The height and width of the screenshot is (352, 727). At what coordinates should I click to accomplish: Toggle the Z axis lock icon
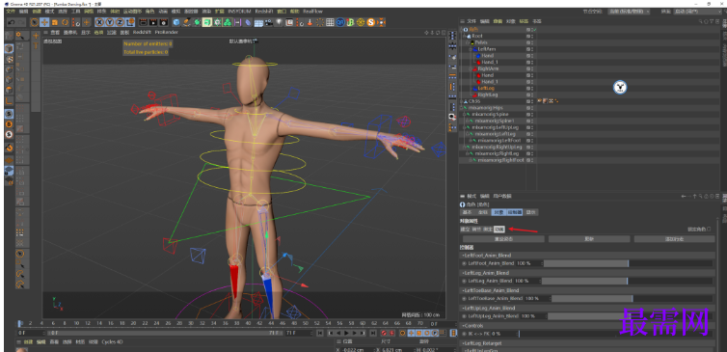pyautogui.click(x=121, y=22)
